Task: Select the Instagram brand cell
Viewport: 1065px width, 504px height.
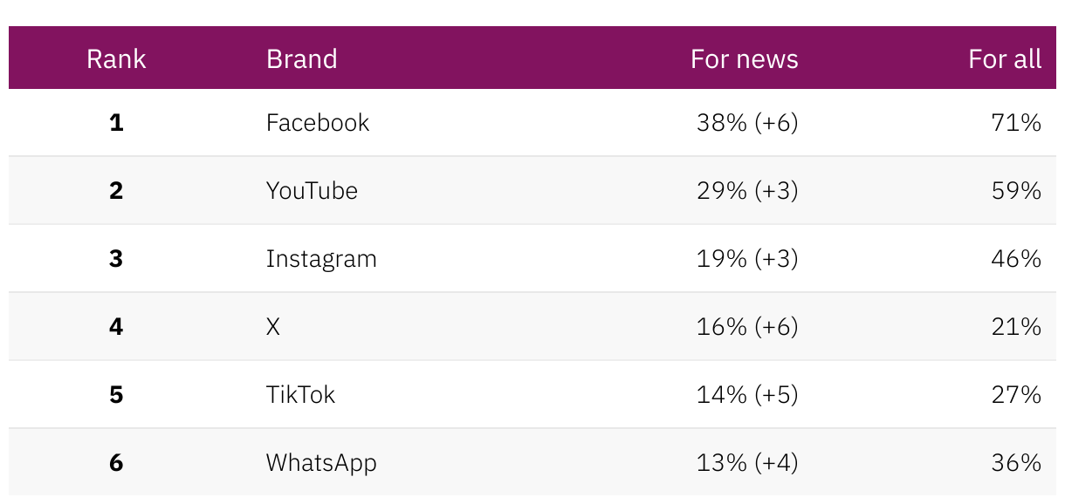Action: (321, 259)
